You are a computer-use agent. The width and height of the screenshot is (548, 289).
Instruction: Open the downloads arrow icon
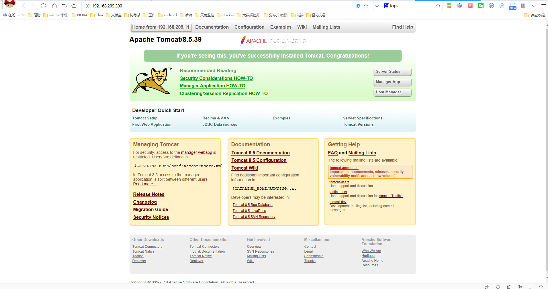point(534,6)
